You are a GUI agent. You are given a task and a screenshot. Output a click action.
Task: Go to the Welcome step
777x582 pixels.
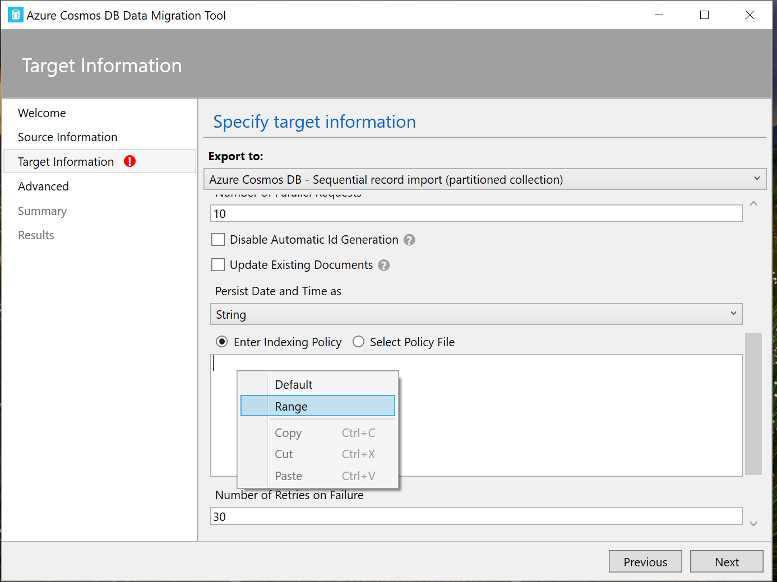coord(42,113)
